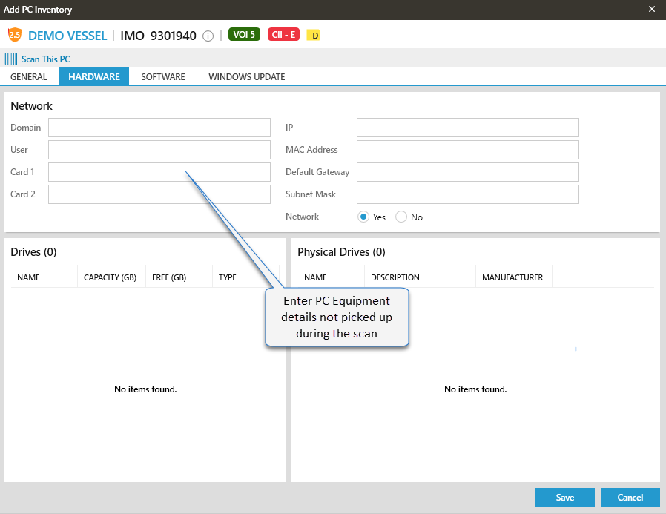Open the HARDWARE tab
Screen dimensions: 666x514
click(94, 77)
